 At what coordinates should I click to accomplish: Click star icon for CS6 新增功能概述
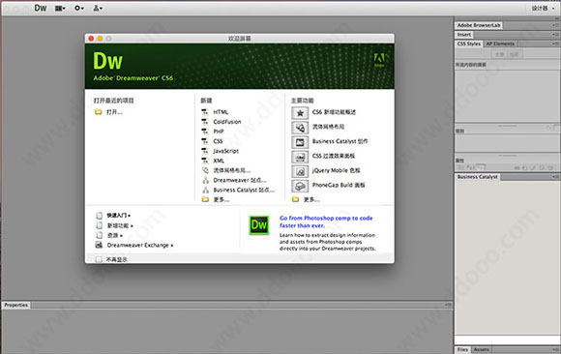(300, 113)
